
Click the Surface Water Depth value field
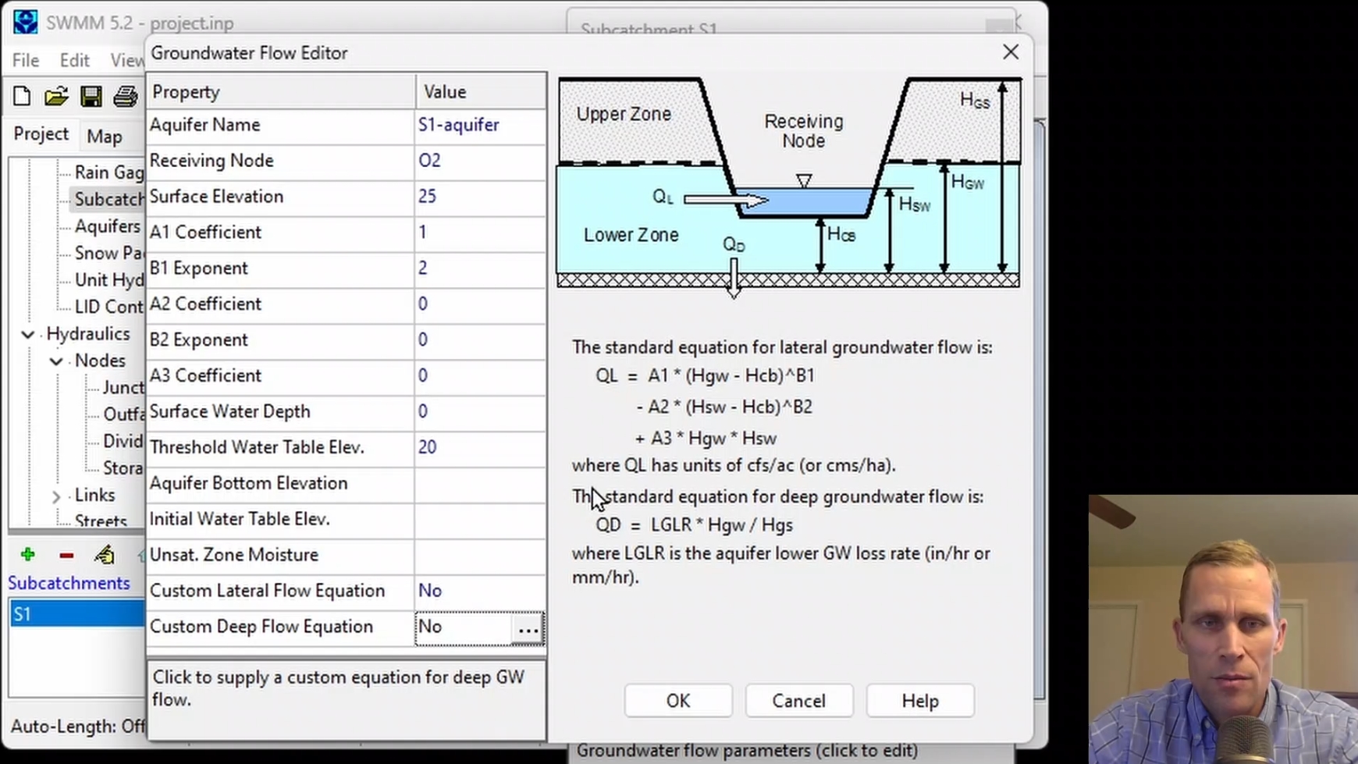(480, 412)
